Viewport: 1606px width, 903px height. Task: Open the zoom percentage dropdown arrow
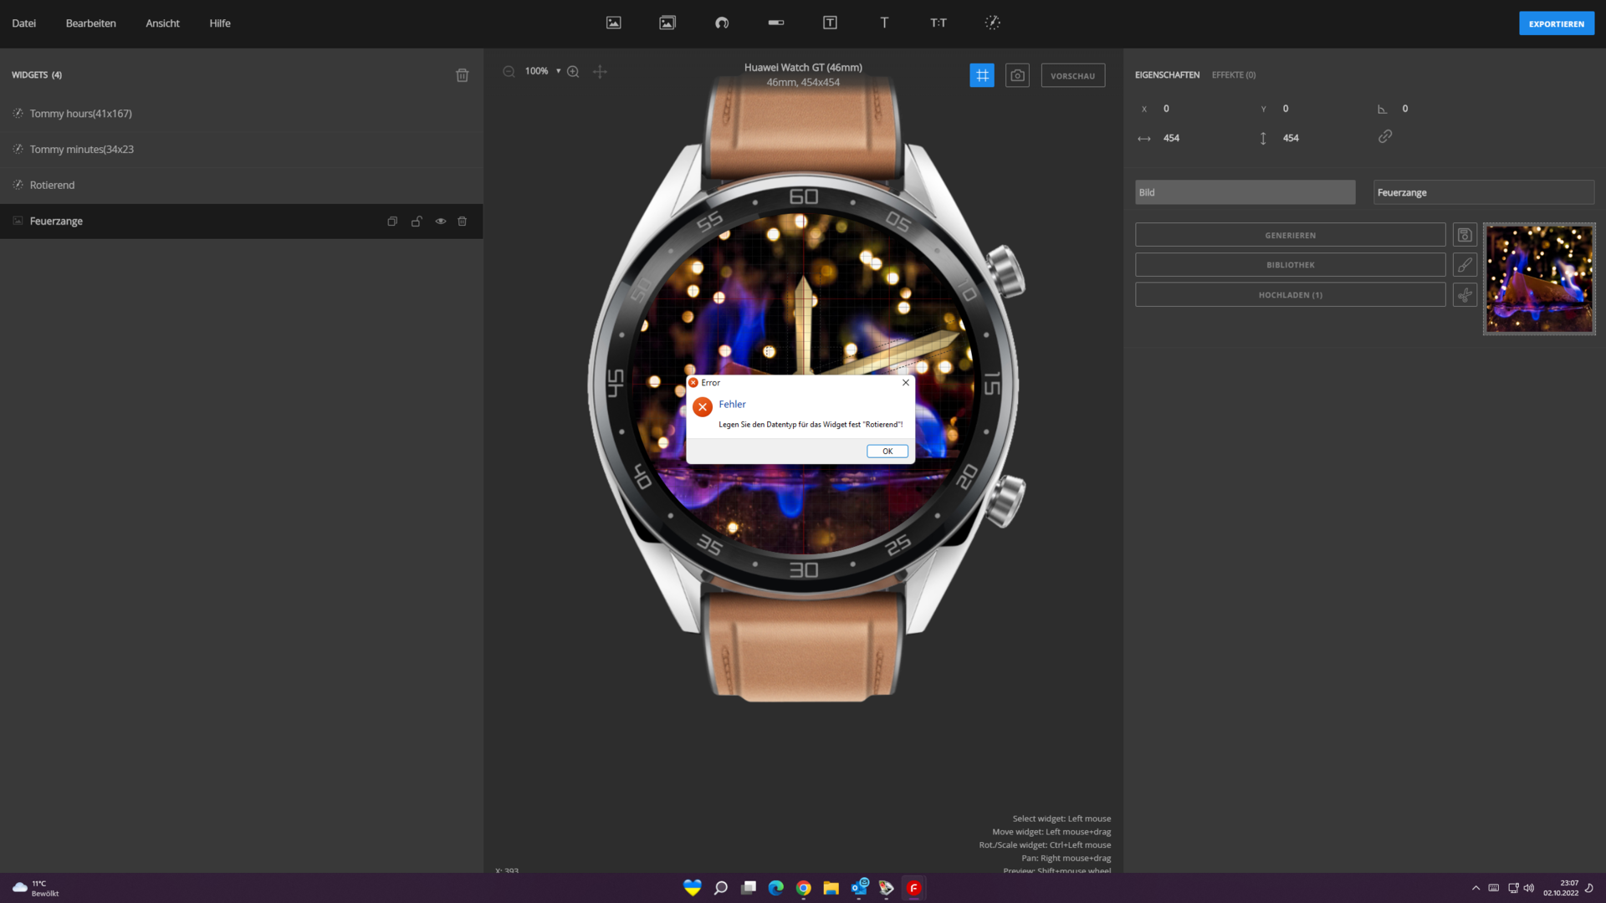[x=558, y=71]
